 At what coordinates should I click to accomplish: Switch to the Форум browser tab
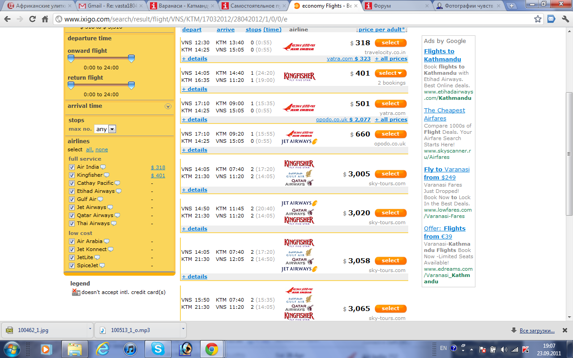pos(394,6)
